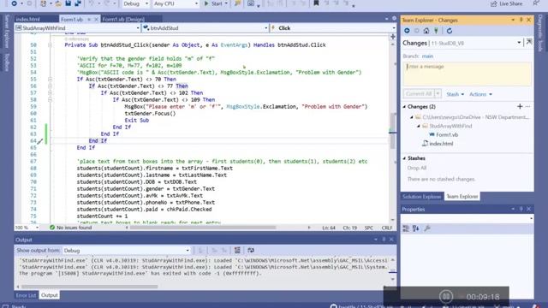Viewport: 548px width, 308px height.
Task: Click the undock Changes page icon
Action: pyautogui.click(x=529, y=42)
